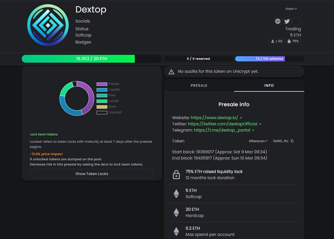Viewport: 334px width, 239px height.
Task: Click the 0.2 ETH max spend value
Action: [x=193, y=228]
